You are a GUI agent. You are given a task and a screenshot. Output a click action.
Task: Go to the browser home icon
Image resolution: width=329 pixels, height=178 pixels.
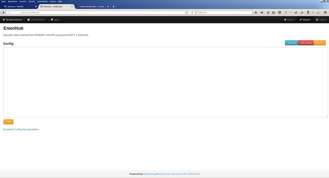coord(262,12)
